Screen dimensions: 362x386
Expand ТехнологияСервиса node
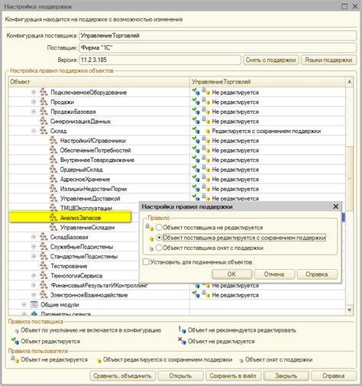tap(34, 276)
